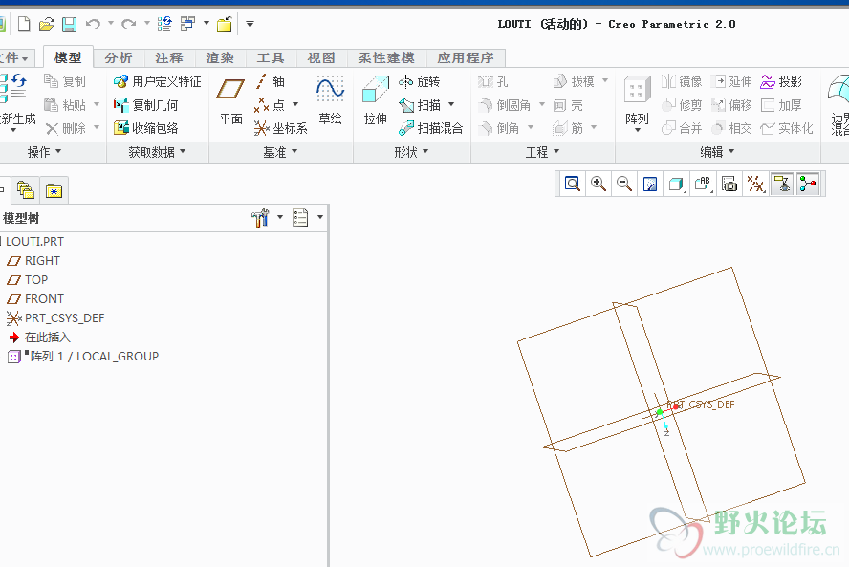Regenerate the model from quick access toolbar
This screenshot has width=849, height=567.
pos(164,24)
